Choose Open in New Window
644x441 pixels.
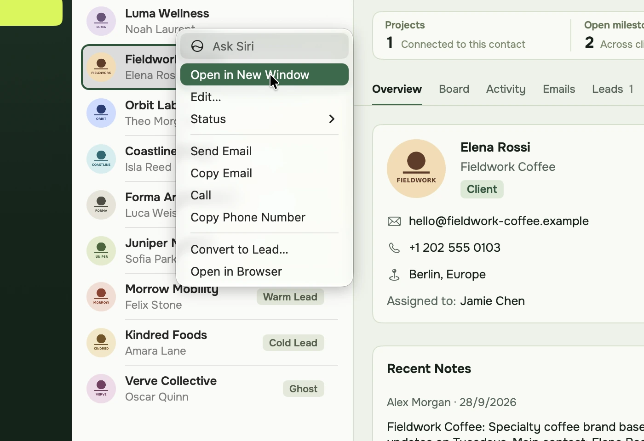[x=264, y=74]
